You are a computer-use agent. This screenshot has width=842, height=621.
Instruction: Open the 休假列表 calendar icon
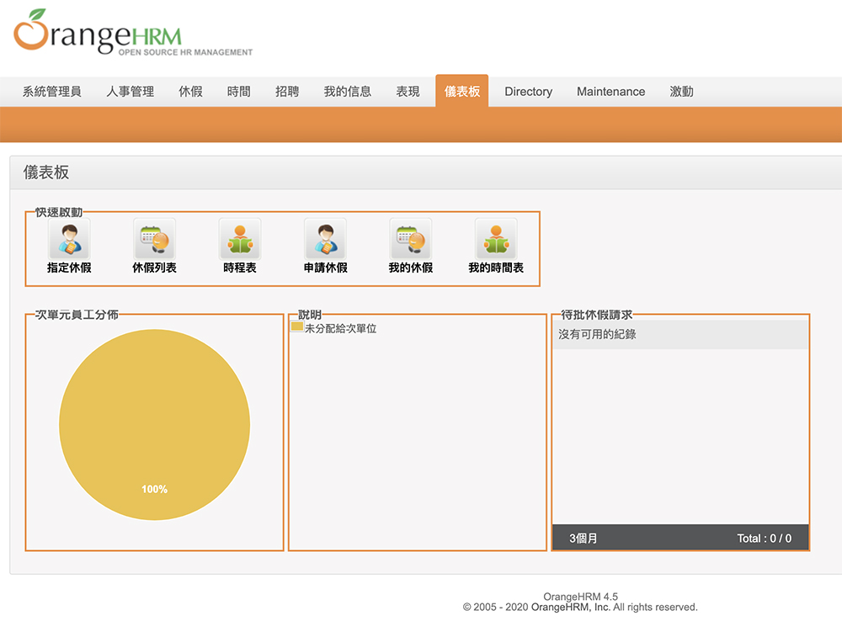pyautogui.click(x=154, y=240)
